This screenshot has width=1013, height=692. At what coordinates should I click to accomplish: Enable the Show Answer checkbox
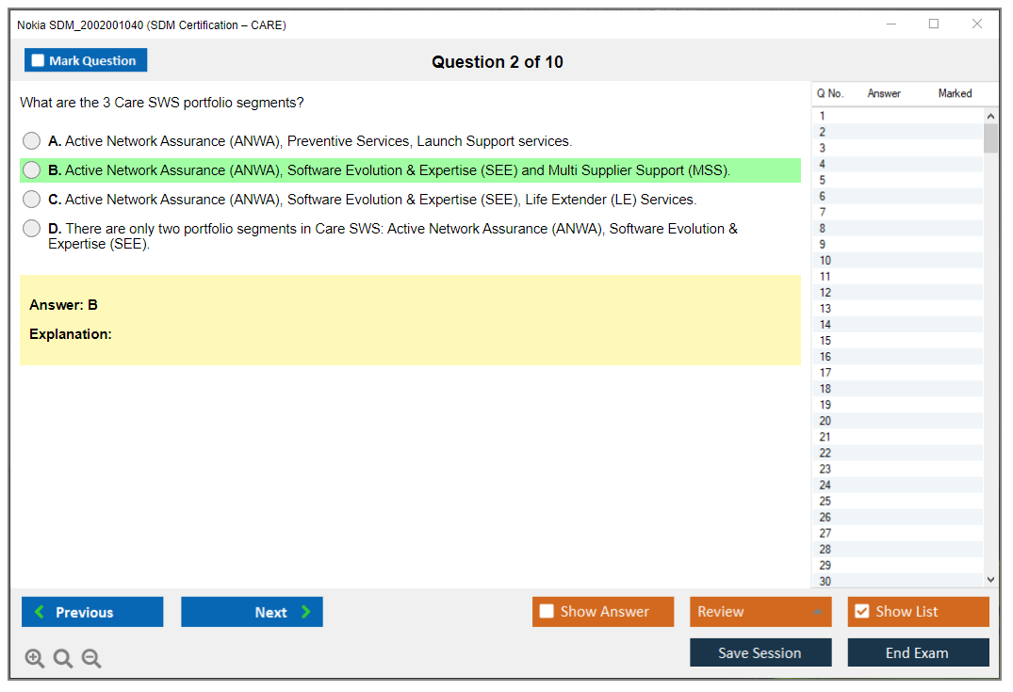tap(547, 612)
